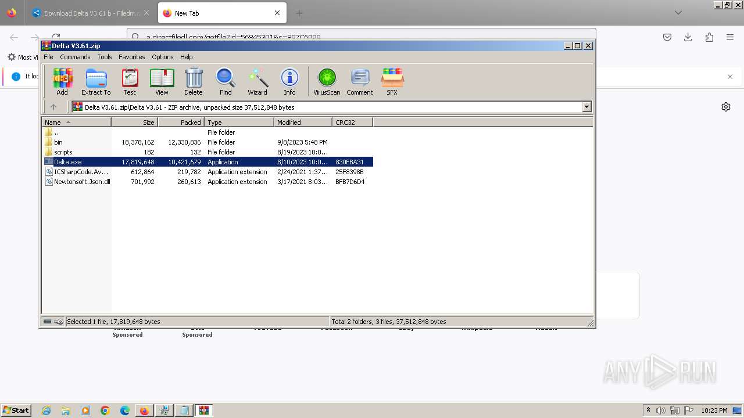744x418 pixels.
Task: Switch to the New Tab browser tab
Action: tap(221, 13)
